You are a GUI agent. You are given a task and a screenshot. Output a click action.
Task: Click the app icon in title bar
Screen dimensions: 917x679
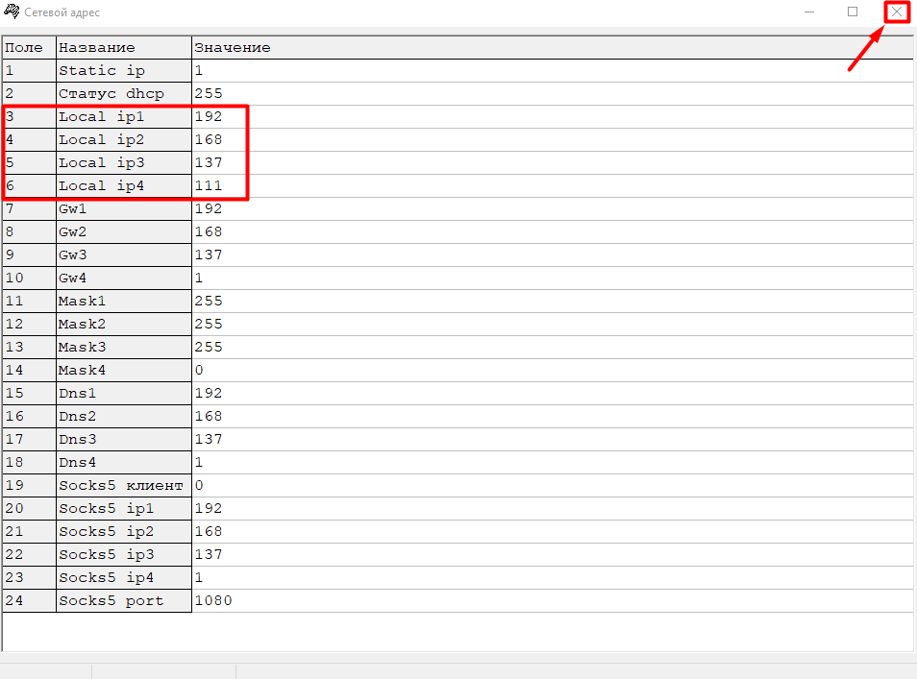tap(12, 12)
